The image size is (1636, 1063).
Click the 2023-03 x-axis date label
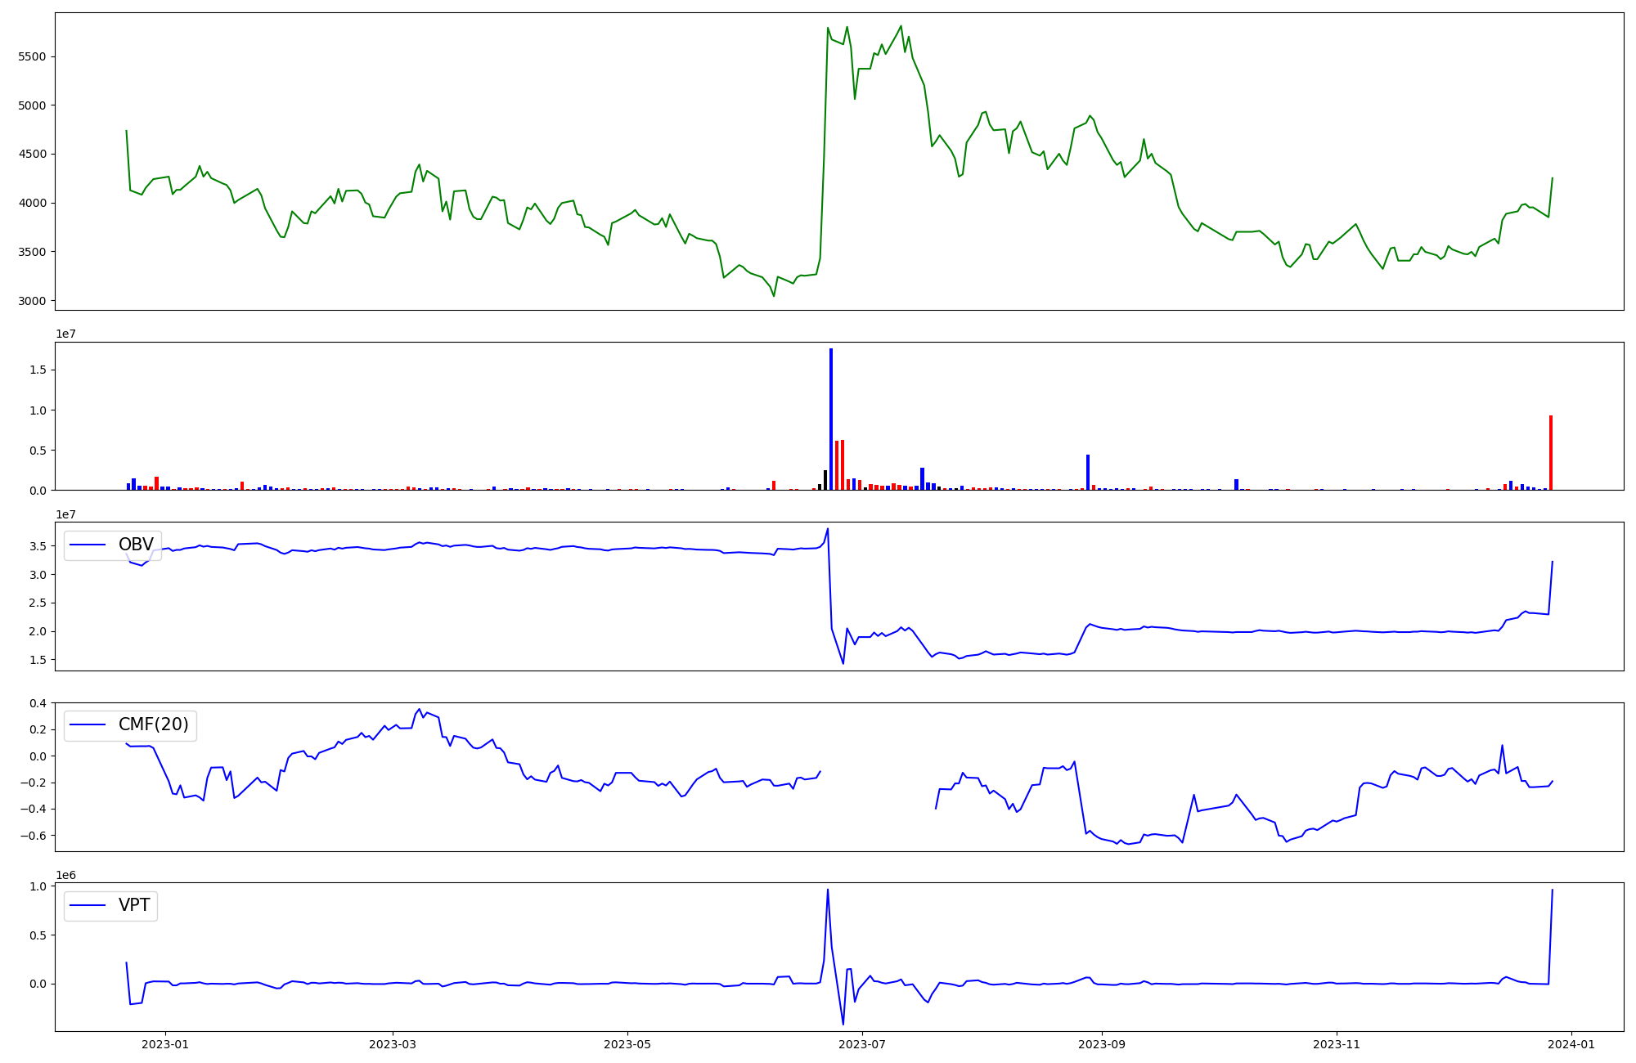coord(393,1044)
